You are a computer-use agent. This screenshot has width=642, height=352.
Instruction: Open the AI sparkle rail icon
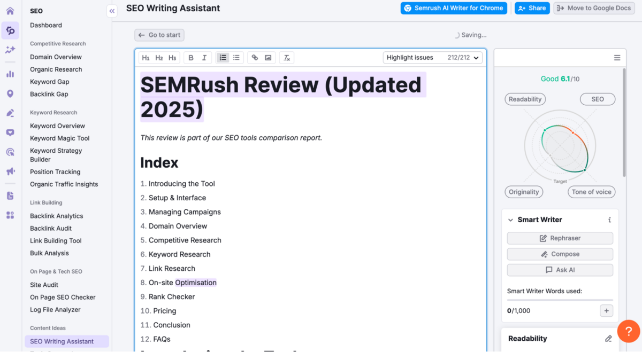click(x=10, y=50)
